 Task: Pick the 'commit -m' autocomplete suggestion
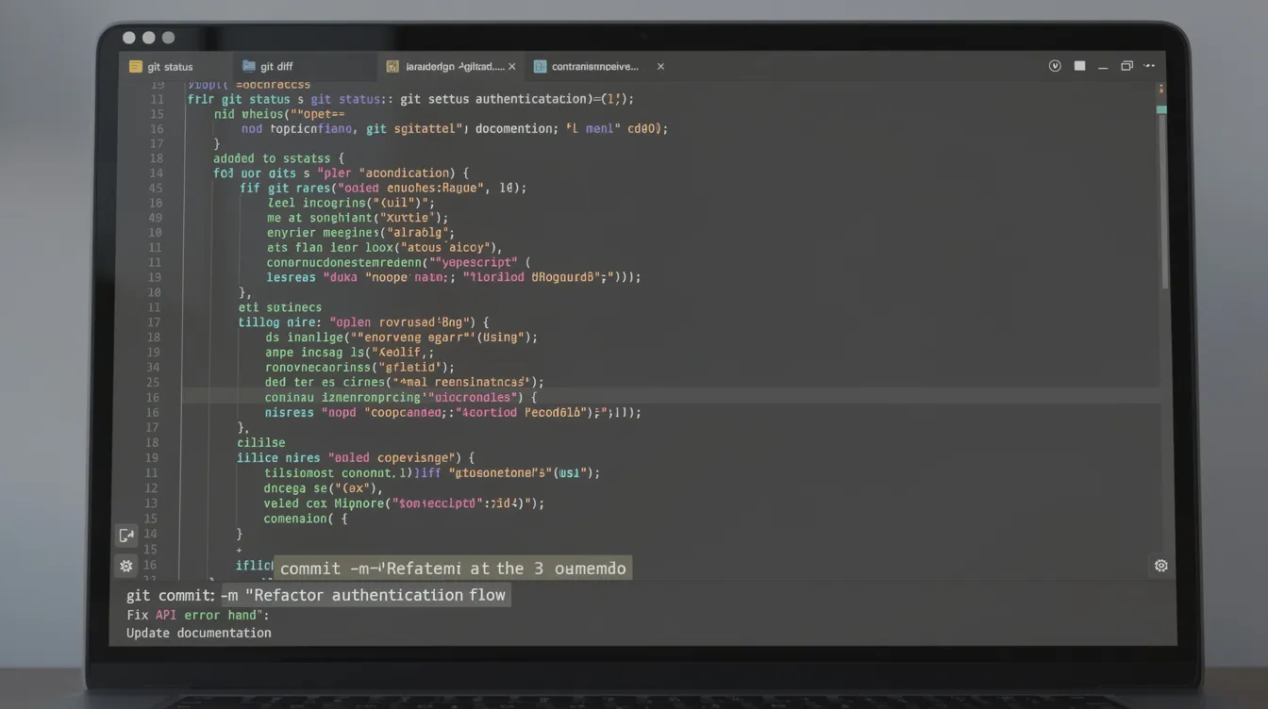coord(453,568)
